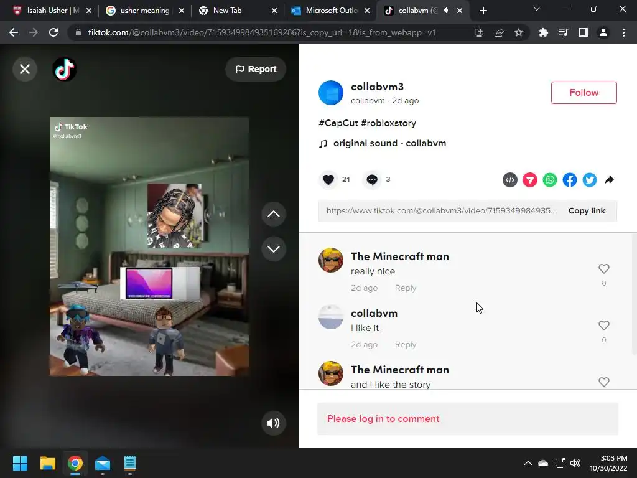637x478 pixels.
Task: Reply to the 'really nice' comment
Action: (406, 288)
